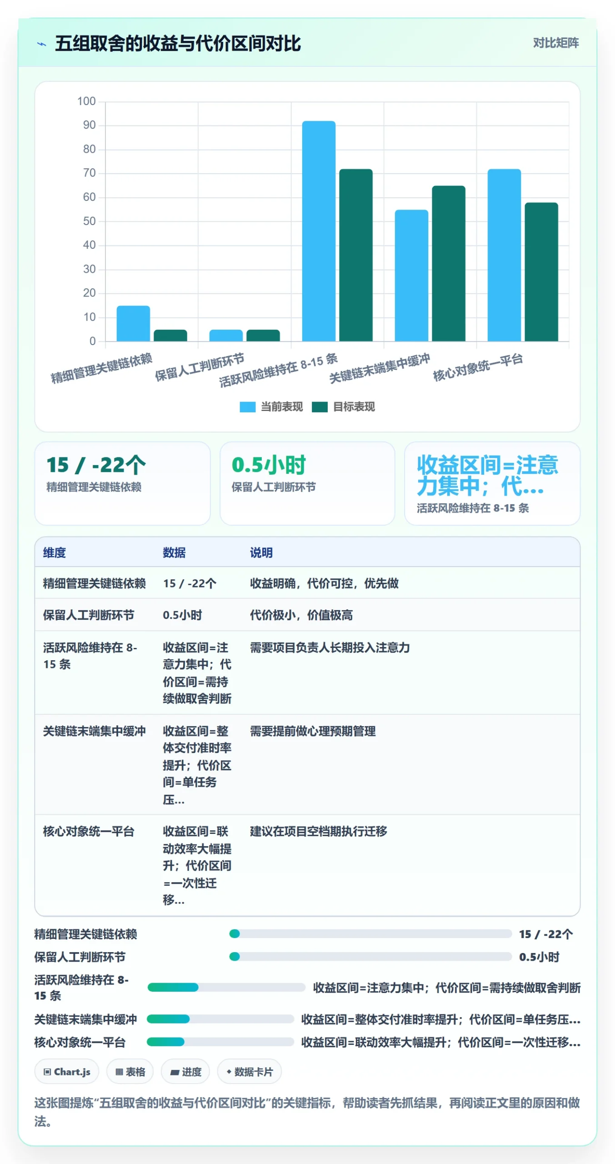Select table cell 代价极小，价值极高
This screenshot has width=615, height=1164.
(301, 615)
